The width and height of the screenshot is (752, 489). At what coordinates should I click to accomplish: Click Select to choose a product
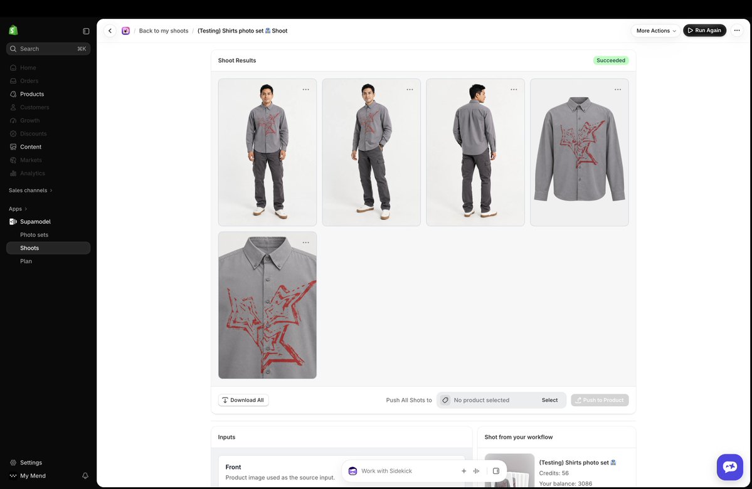[x=549, y=400]
